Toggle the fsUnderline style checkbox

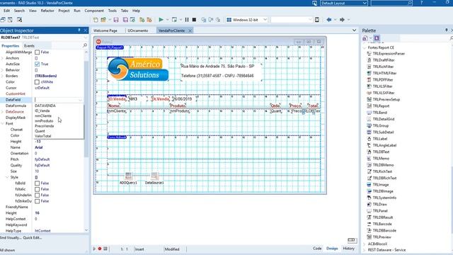(x=37, y=195)
